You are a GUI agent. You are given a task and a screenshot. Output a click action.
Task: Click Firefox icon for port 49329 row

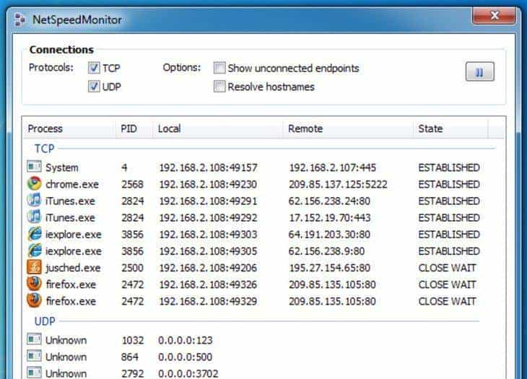click(34, 301)
